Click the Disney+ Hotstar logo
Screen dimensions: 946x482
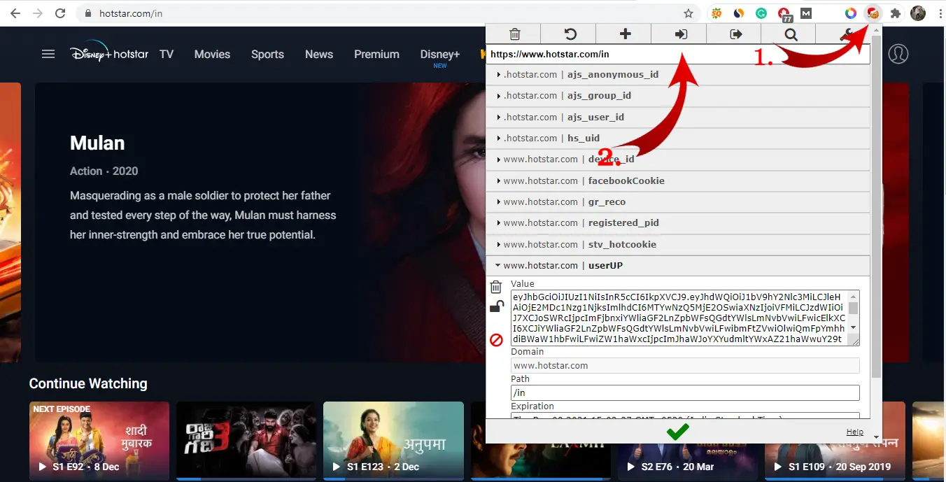coord(109,54)
